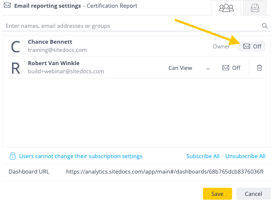
Task: Click the search magnifier icon
Action: click(265, 26)
